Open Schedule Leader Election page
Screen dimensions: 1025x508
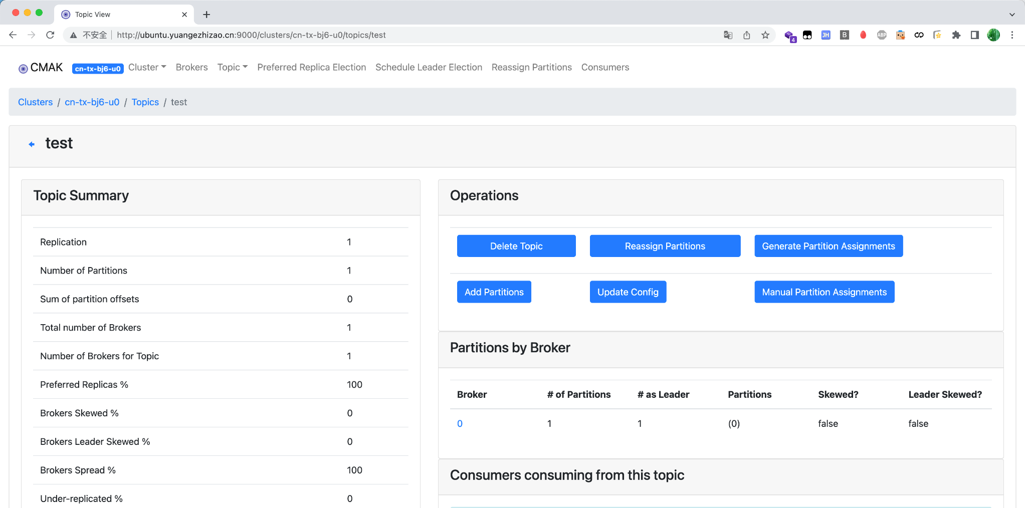[x=429, y=67]
